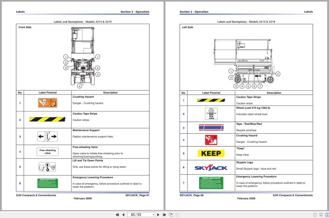Jump to the first page double-arrow icon
The width and height of the screenshot is (329, 218).
click(x=117, y=215)
